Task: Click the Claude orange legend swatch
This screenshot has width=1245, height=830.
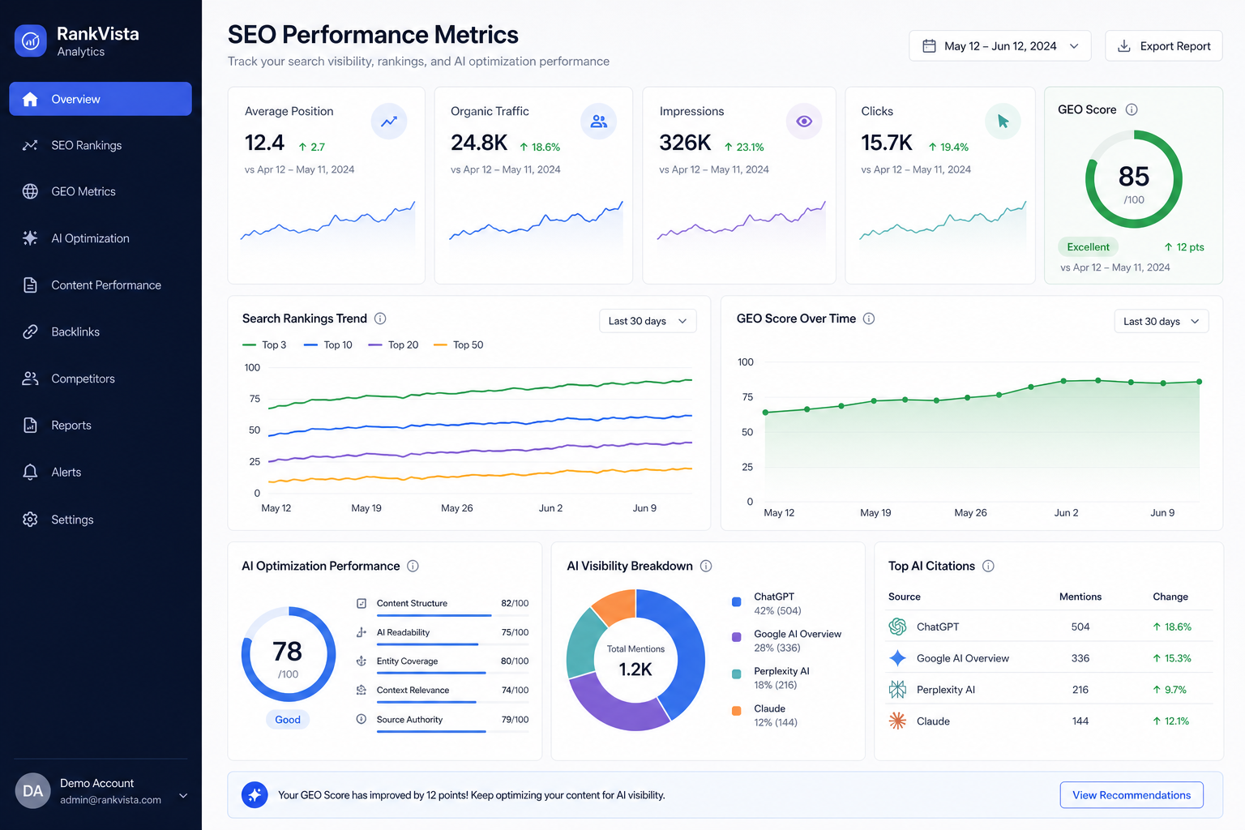Action: coord(737,711)
